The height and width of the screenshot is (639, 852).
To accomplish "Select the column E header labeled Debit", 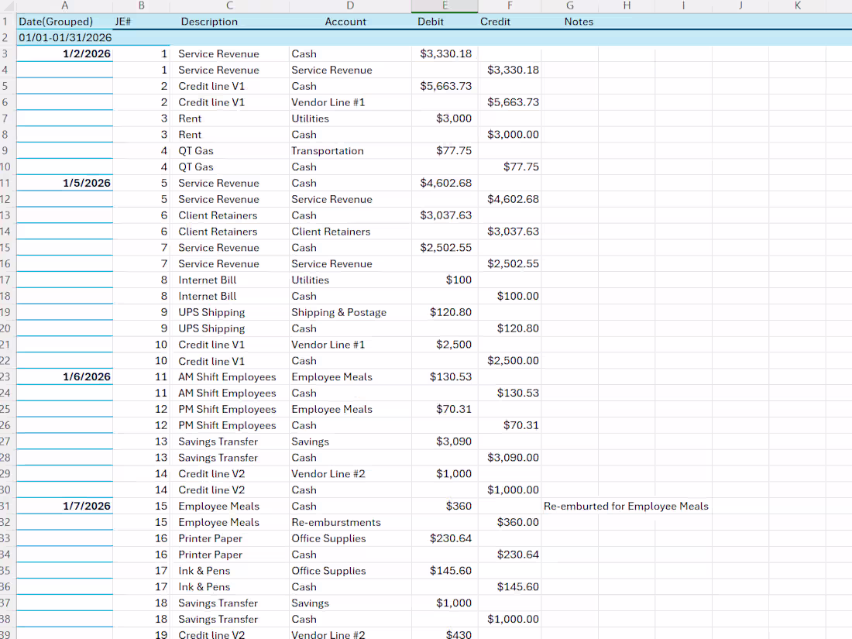I will 445,6.
